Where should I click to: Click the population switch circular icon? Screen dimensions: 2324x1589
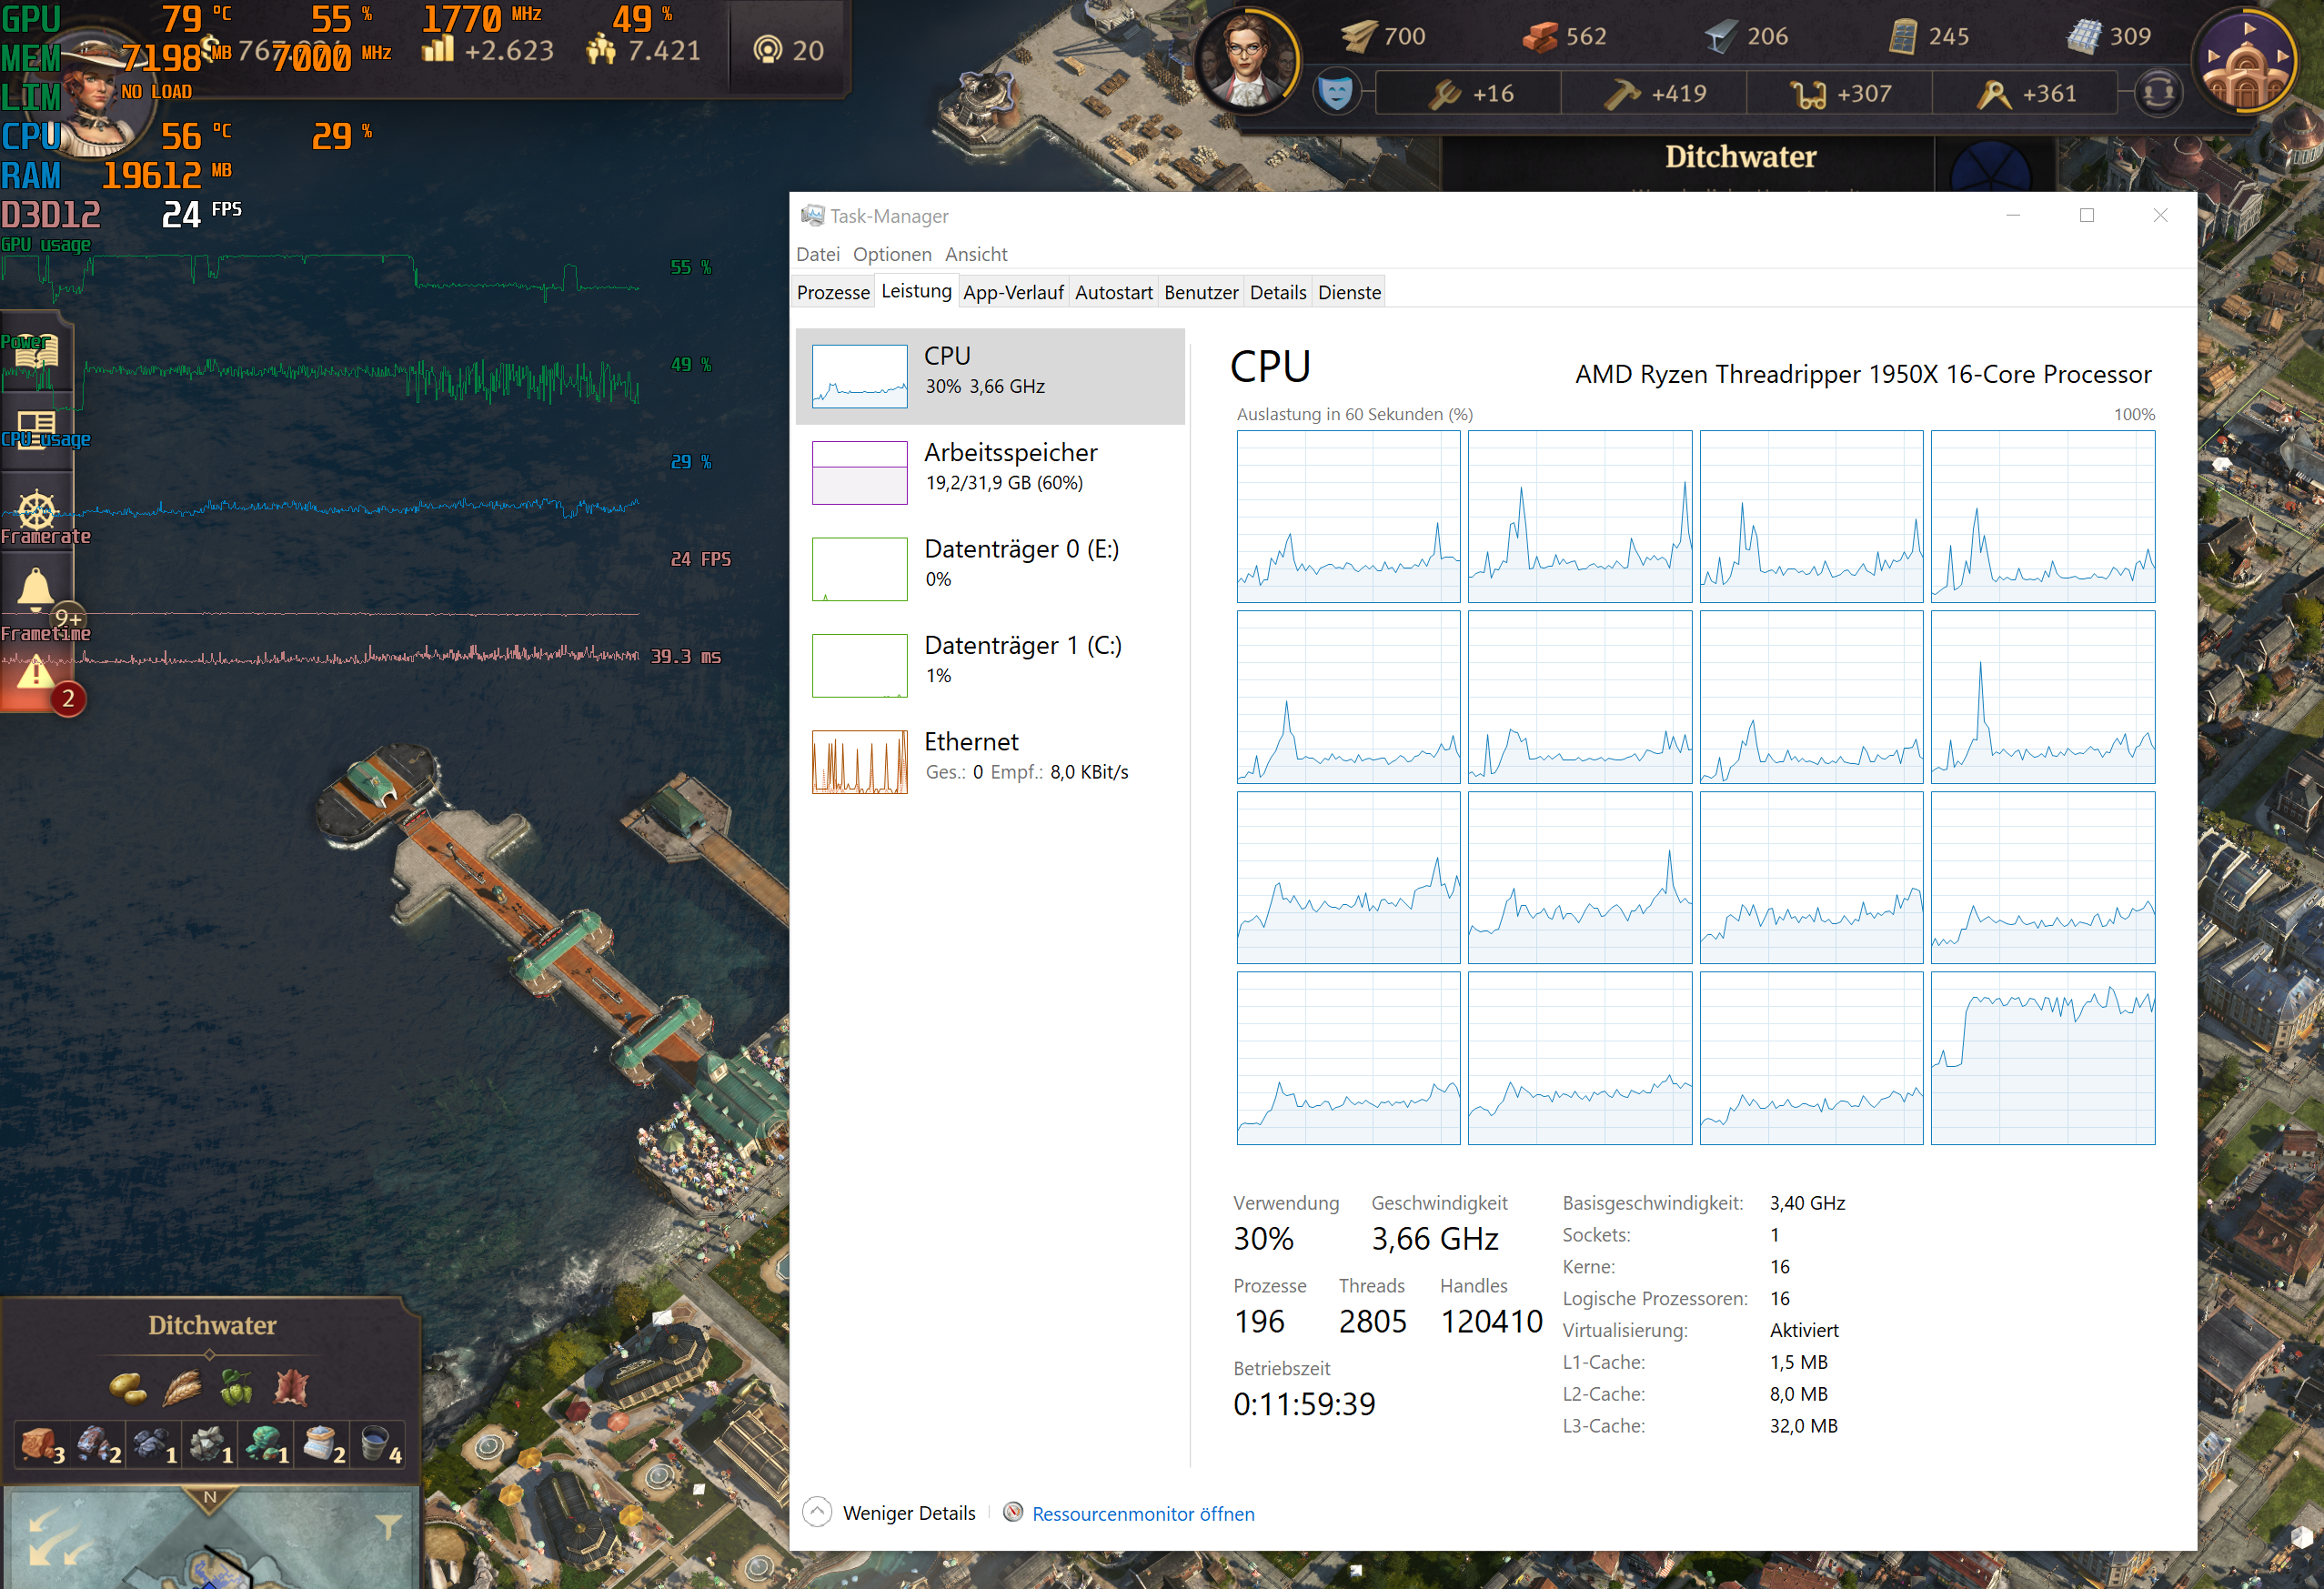(2158, 94)
